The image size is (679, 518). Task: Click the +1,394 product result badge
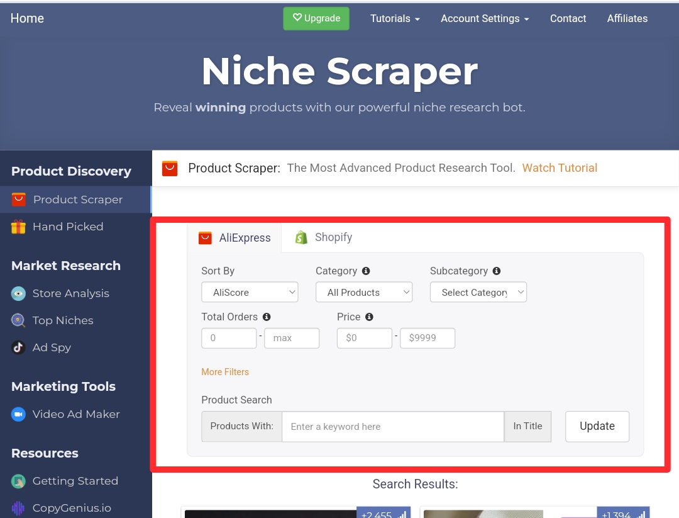tap(623, 513)
